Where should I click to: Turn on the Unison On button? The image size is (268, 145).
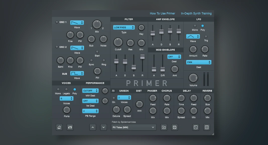pyautogui.click(x=114, y=98)
